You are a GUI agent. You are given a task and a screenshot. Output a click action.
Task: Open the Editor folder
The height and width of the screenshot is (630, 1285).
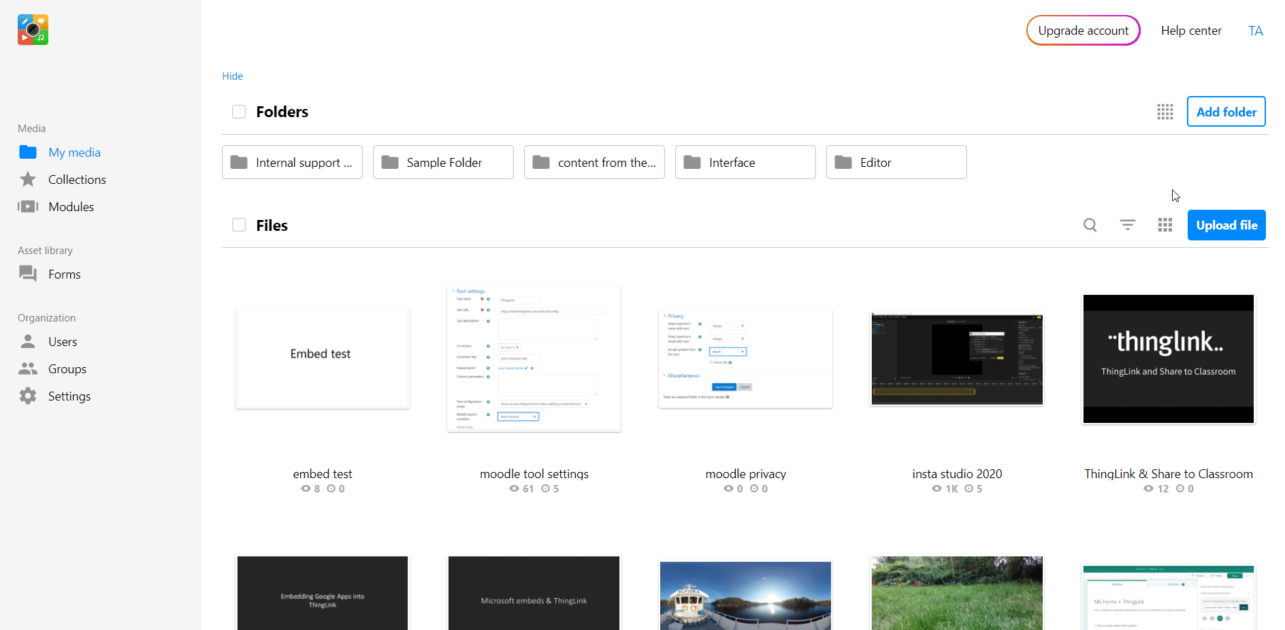(896, 162)
